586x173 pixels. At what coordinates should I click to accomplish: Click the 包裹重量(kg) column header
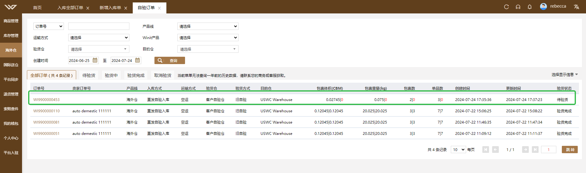point(376,88)
